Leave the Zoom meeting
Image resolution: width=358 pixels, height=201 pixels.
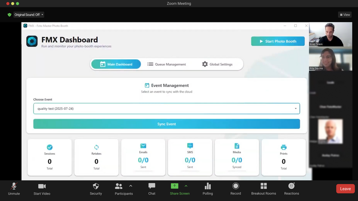tap(345, 189)
